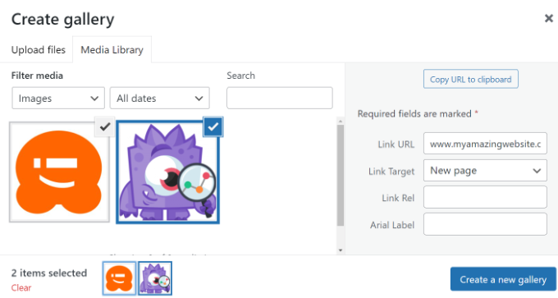Screen dimensions: 558x298
Task: Clear the selected items
Action: pos(21,287)
